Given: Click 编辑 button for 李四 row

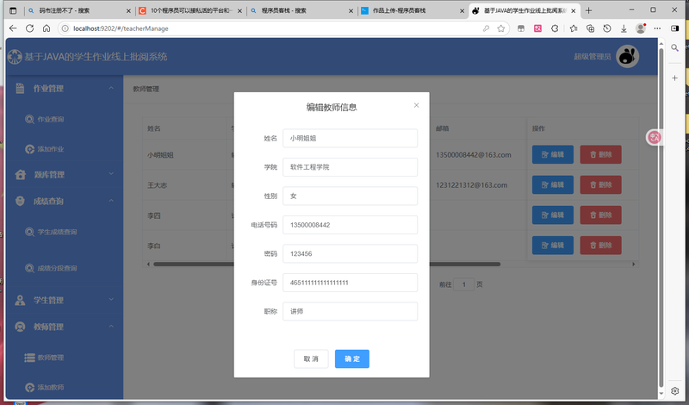Looking at the screenshot, I should point(553,215).
